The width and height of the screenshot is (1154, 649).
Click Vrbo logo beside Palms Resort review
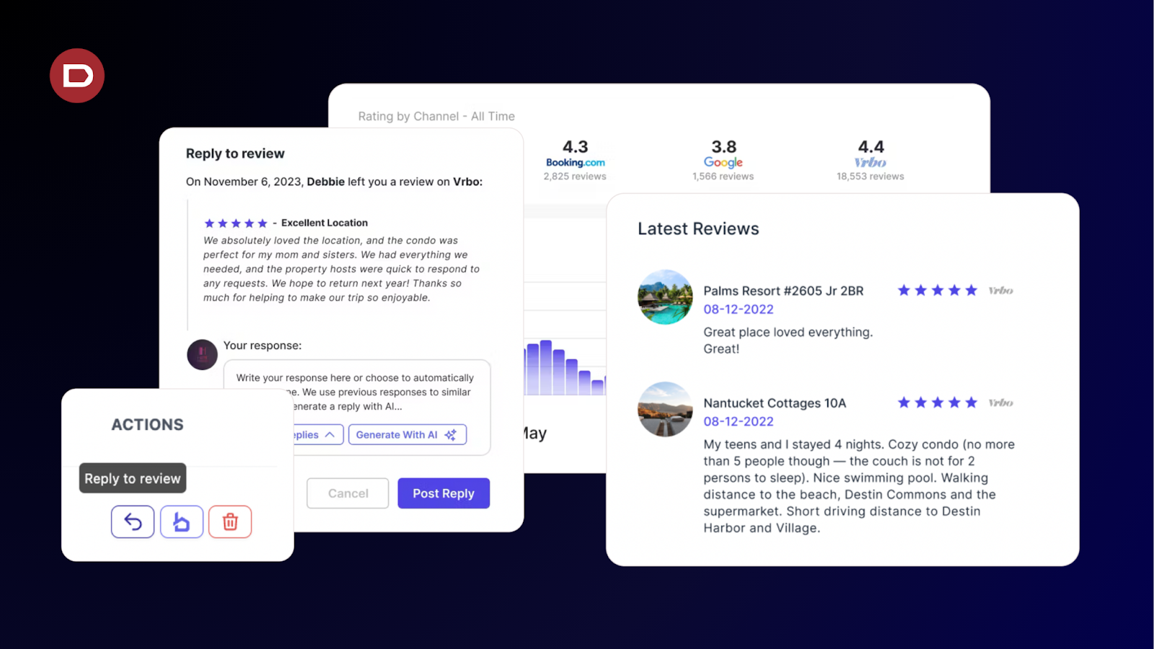[x=1000, y=291]
